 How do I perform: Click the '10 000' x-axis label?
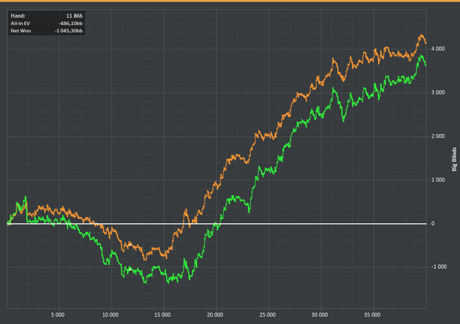[110, 315]
